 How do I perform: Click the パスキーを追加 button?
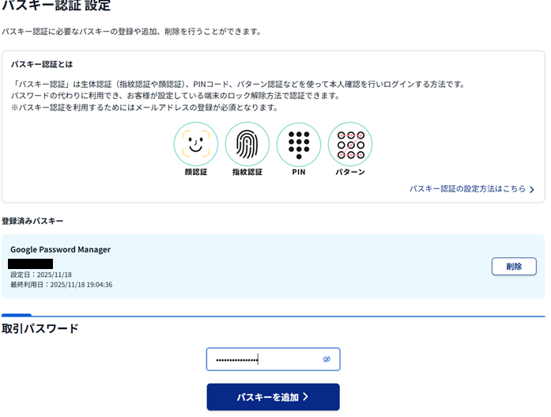(273, 397)
